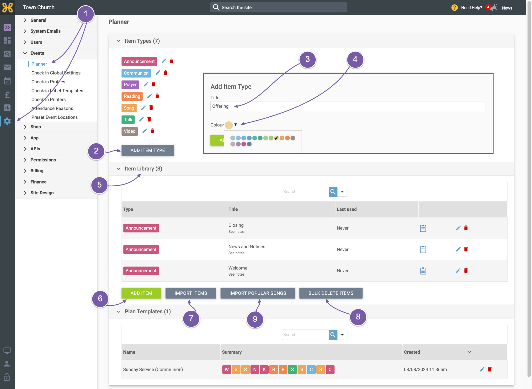Delete the Welcome library item
Image resolution: width=532 pixels, height=389 pixels.
466,271
